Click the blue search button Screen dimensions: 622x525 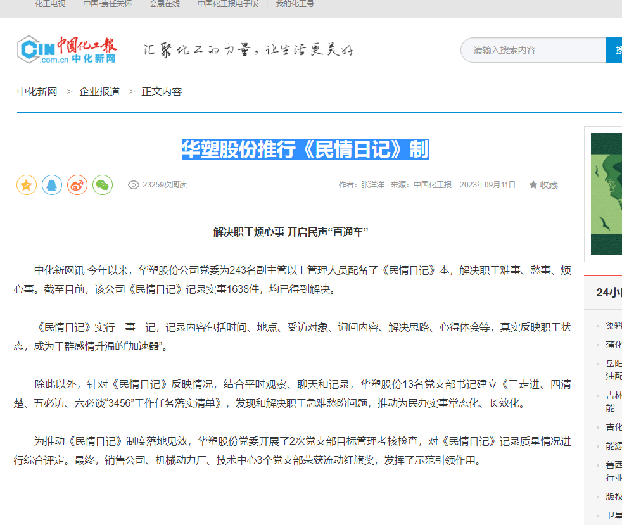(614, 50)
